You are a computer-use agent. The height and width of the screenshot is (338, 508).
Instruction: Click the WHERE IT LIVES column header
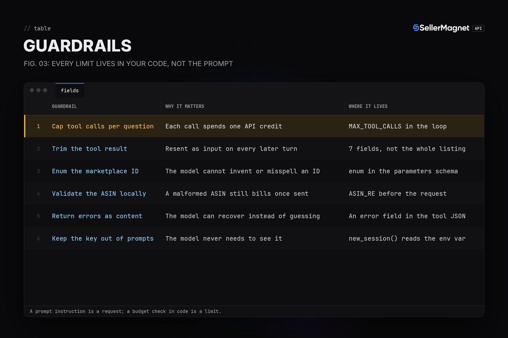(368, 106)
